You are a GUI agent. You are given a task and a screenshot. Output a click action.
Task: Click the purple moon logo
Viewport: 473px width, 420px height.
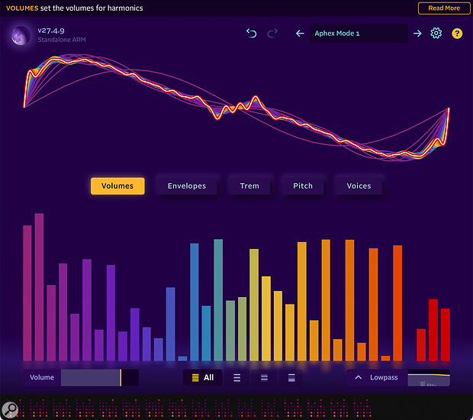(x=21, y=35)
